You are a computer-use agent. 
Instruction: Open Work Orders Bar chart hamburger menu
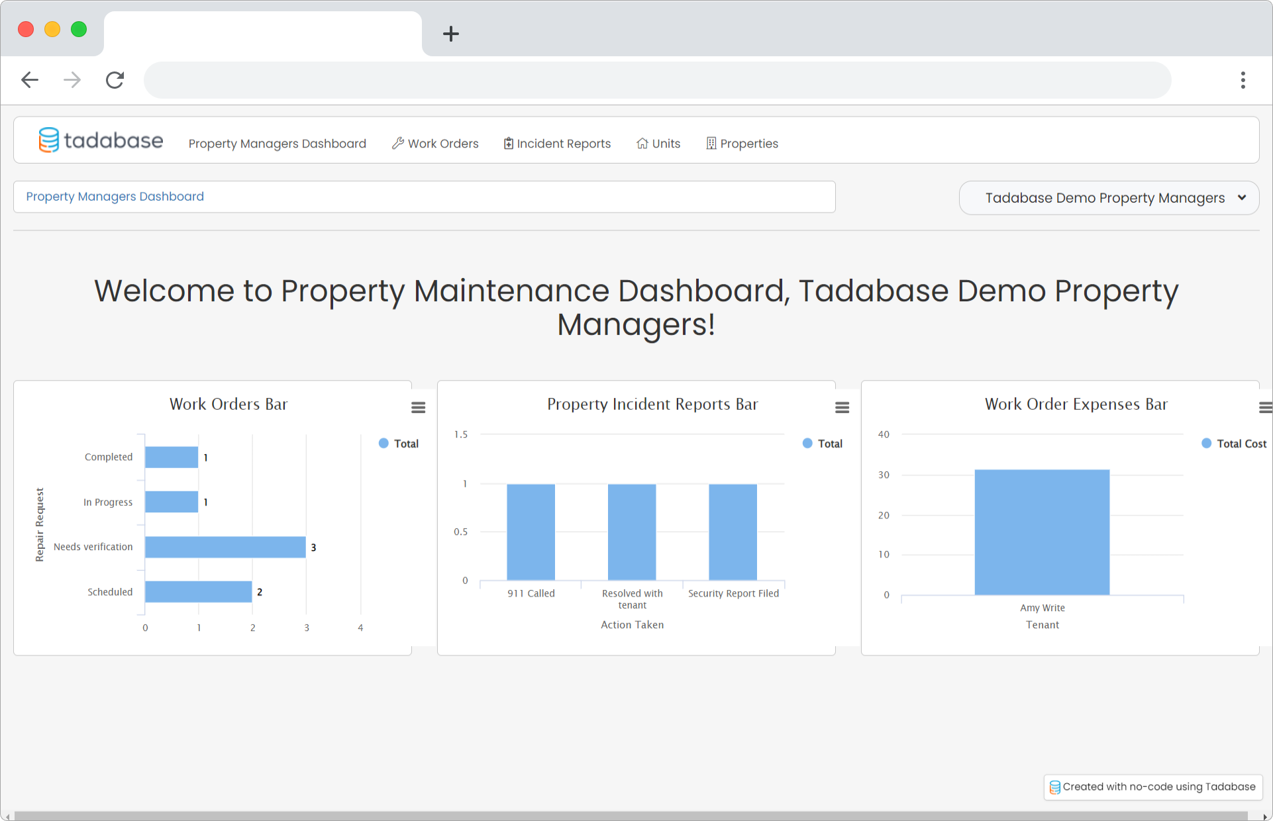pos(418,408)
